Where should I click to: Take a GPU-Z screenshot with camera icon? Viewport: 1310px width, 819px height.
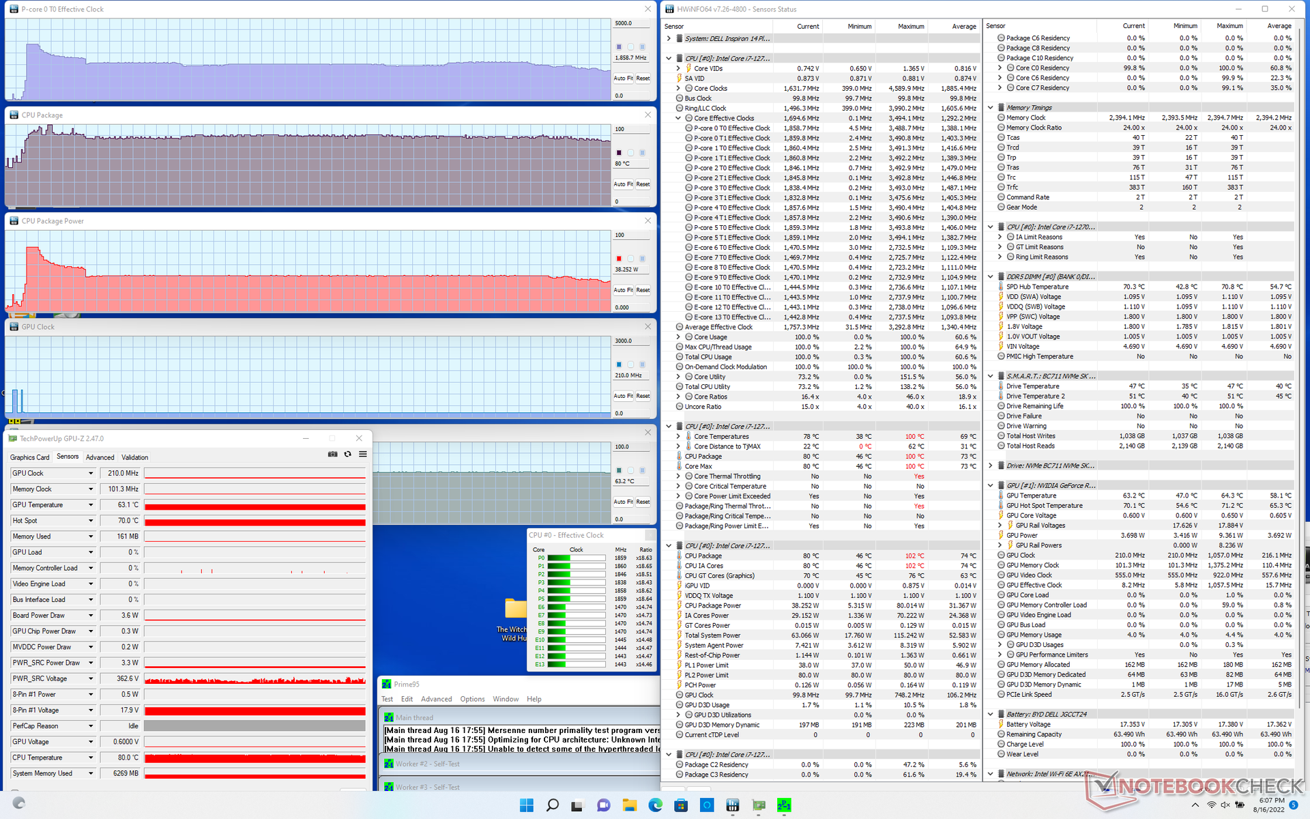pos(332,455)
